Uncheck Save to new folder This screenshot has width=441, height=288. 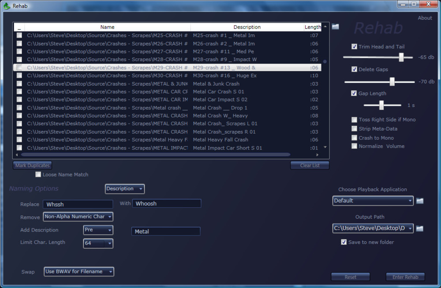pyautogui.click(x=344, y=242)
